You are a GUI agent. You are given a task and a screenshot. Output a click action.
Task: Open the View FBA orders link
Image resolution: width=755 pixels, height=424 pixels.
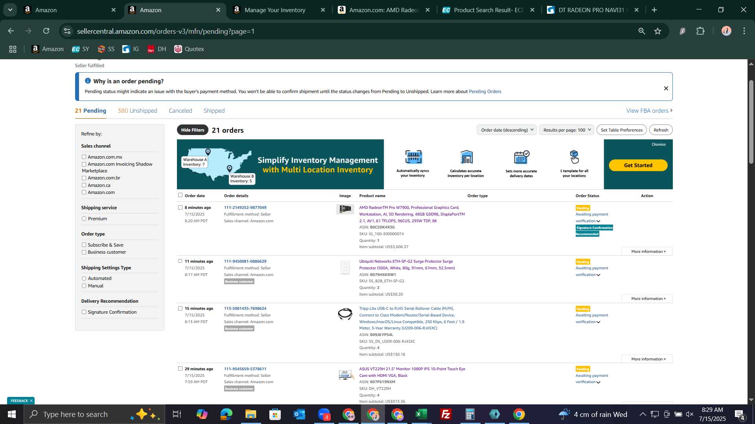click(x=649, y=111)
